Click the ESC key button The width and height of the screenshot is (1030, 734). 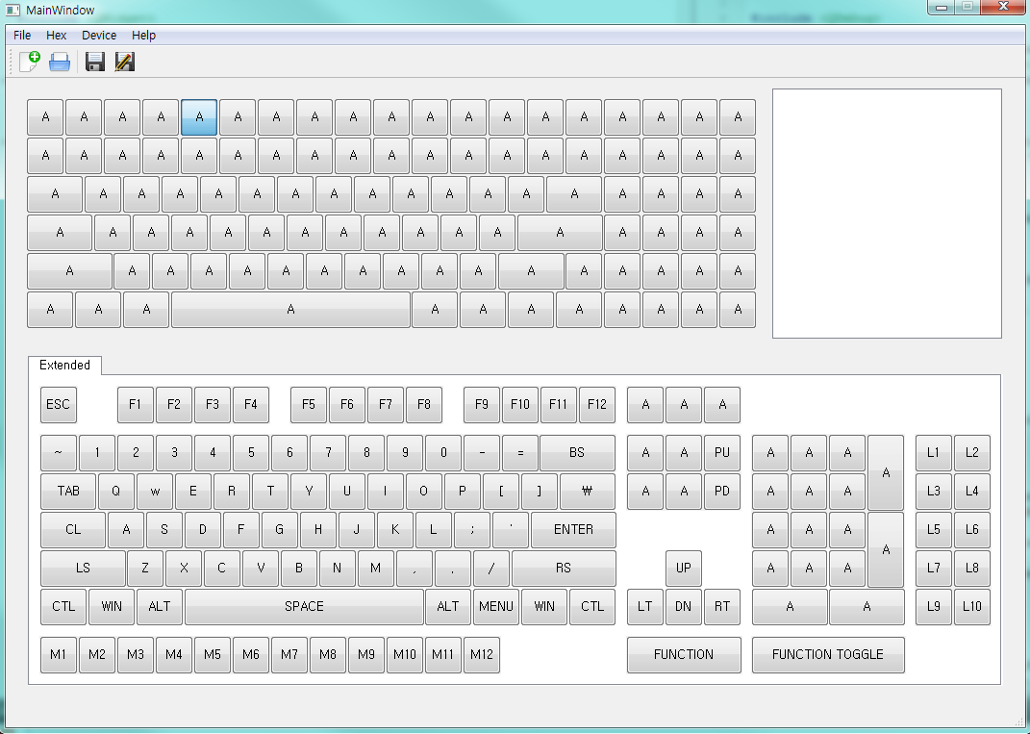[x=59, y=405]
